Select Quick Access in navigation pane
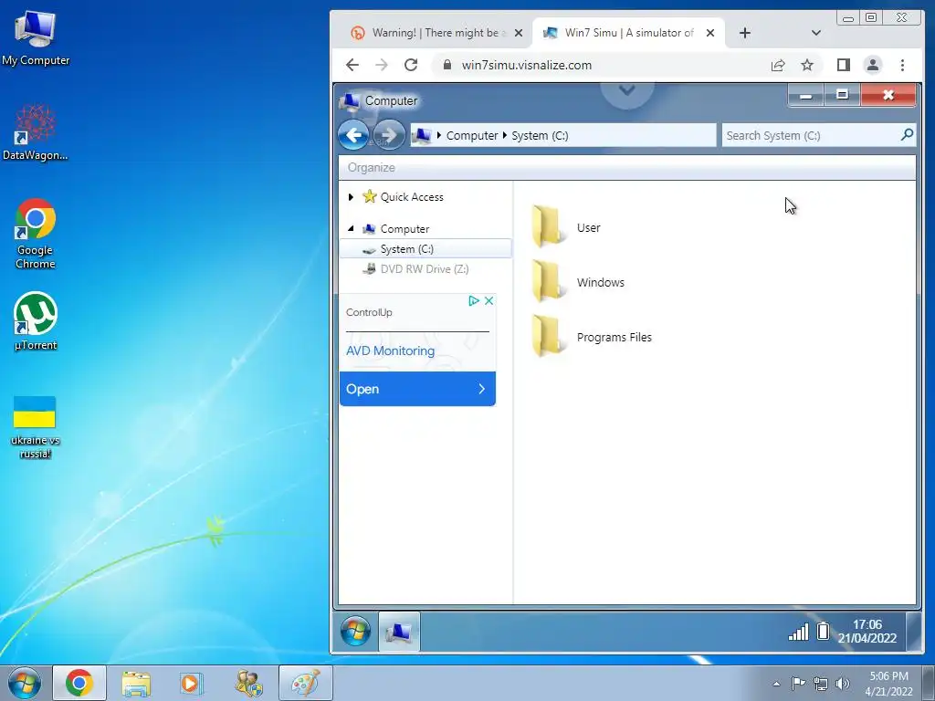 pyautogui.click(x=412, y=197)
